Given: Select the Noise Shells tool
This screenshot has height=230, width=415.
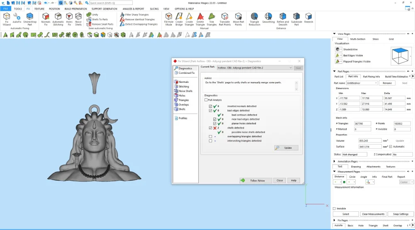Looking at the screenshot, I should (78, 19).
